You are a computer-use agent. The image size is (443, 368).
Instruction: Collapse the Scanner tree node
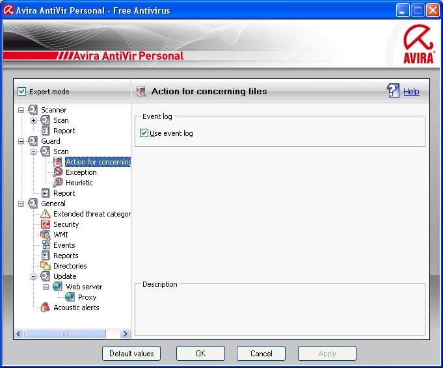click(x=21, y=110)
